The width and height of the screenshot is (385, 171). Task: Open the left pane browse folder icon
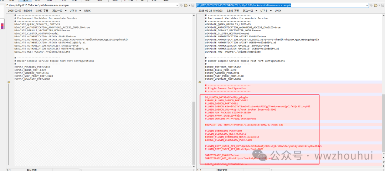coord(186,6)
